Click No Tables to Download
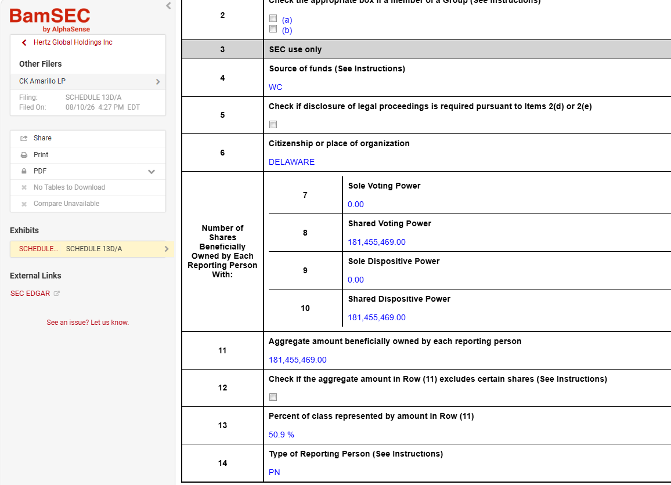 tap(69, 187)
